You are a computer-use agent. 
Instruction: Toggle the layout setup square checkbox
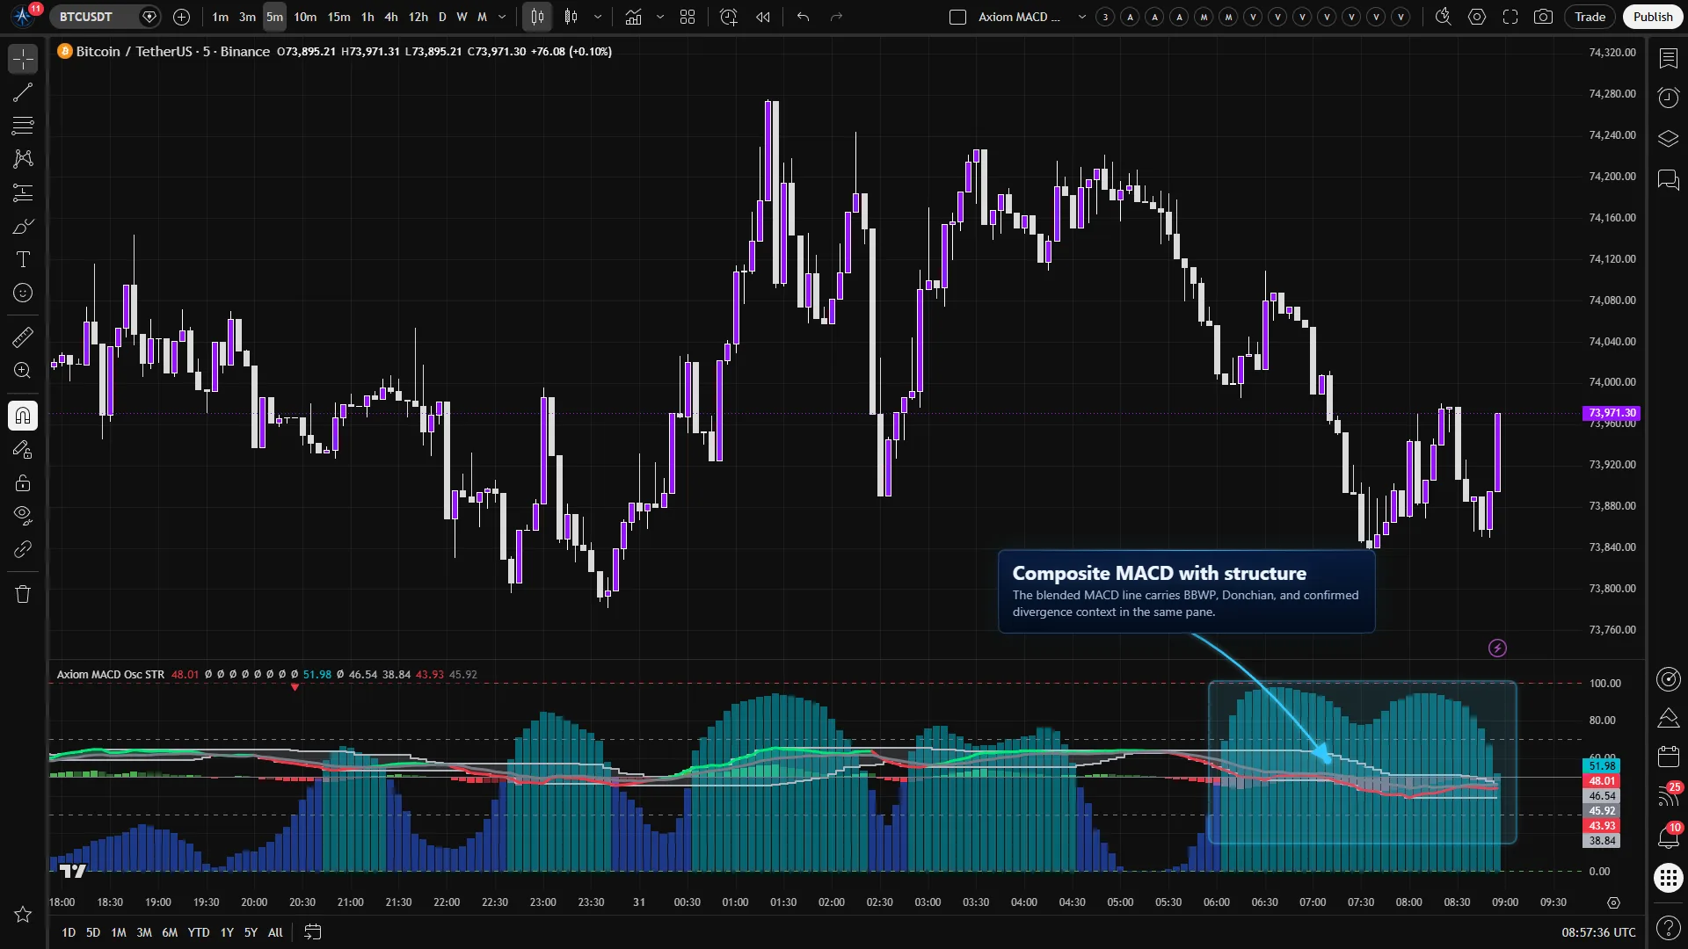coord(958,17)
